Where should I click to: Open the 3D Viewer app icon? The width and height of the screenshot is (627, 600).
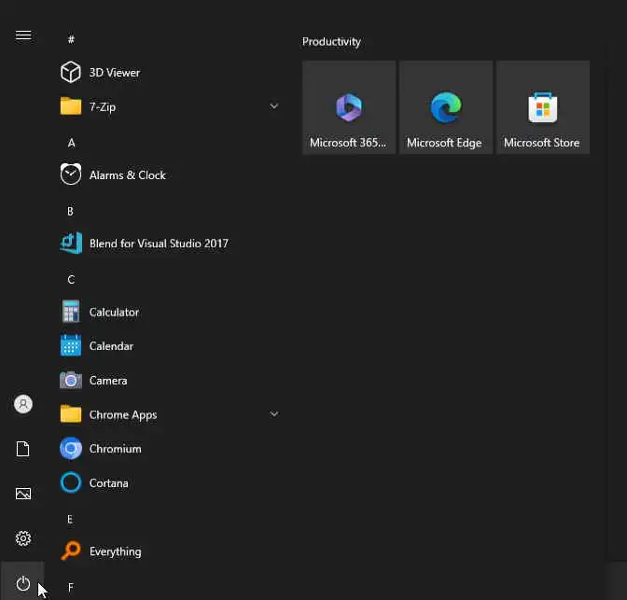click(71, 73)
